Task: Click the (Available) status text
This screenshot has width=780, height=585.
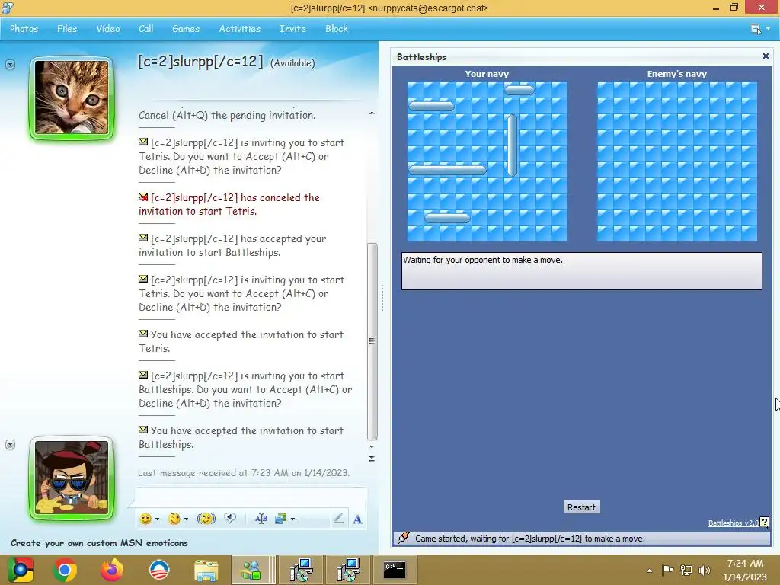Action: coord(292,63)
